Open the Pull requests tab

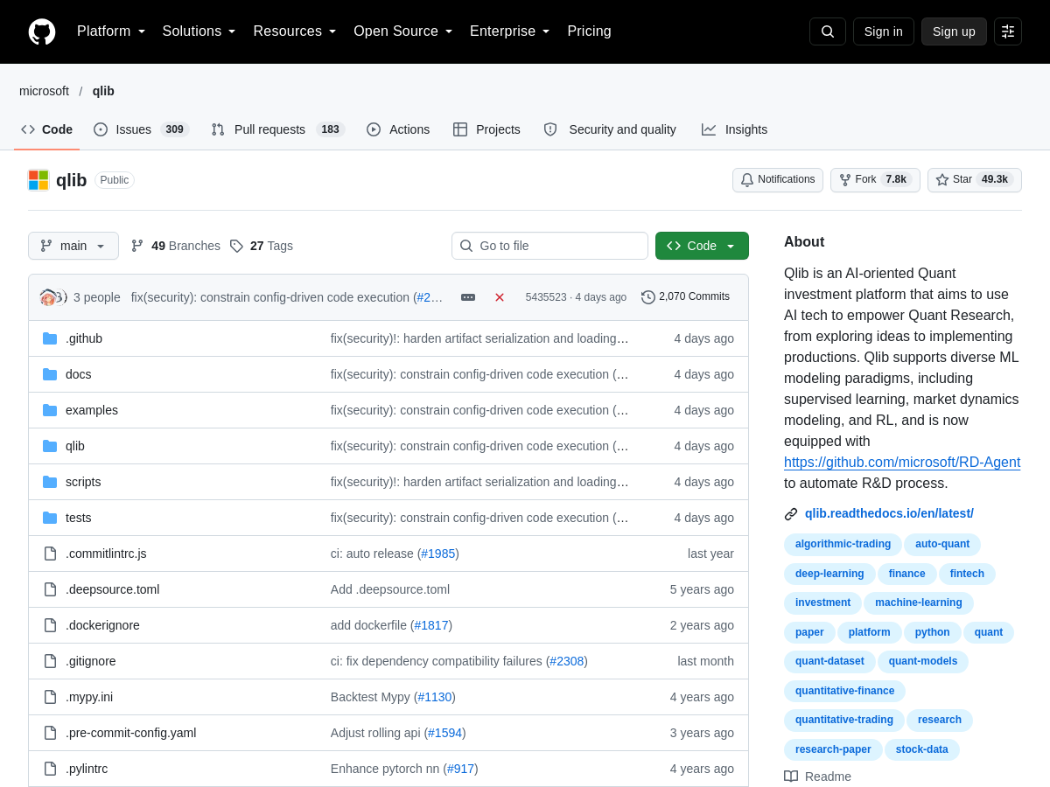pos(278,129)
